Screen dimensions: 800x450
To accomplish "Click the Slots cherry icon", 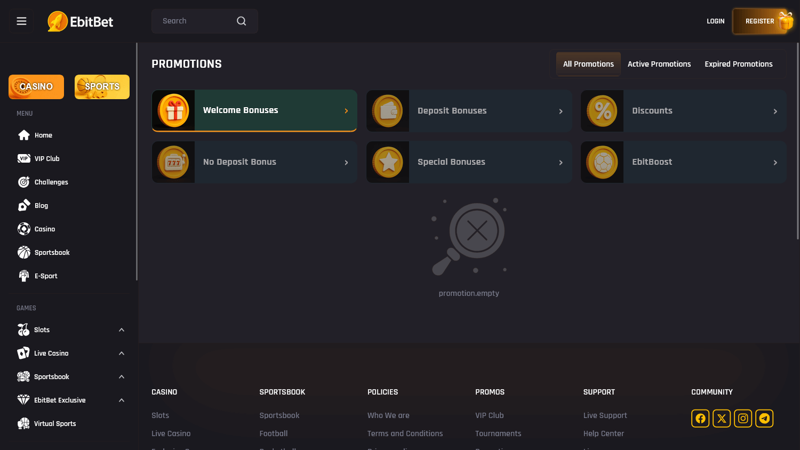I will click(x=23, y=330).
